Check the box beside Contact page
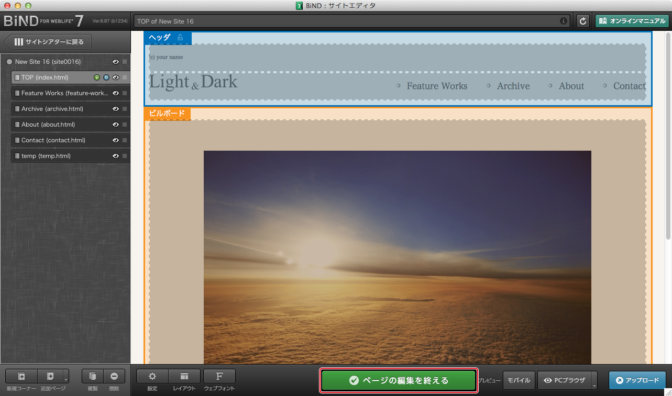Image resolution: width=672 pixels, height=396 pixels. coord(125,140)
